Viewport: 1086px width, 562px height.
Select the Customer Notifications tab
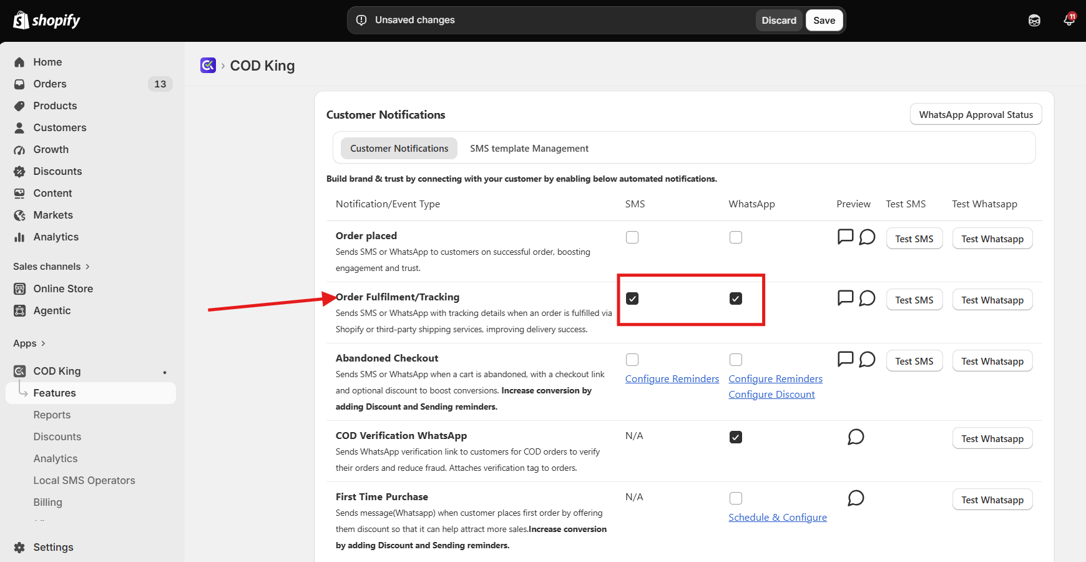pyautogui.click(x=399, y=149)
